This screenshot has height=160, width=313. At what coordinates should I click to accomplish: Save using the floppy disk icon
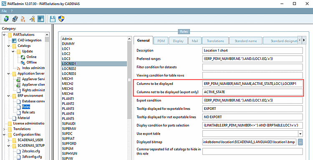tap(53, 19)
